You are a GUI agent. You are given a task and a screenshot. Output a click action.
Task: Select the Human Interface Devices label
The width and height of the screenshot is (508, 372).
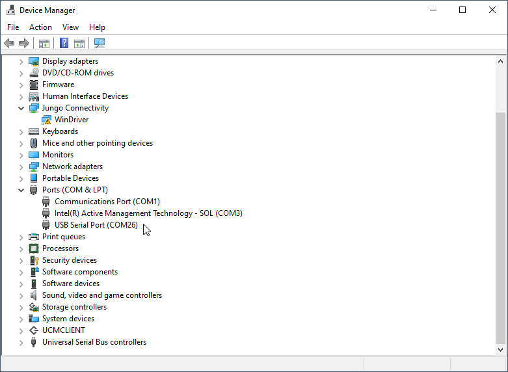[85, 96]
